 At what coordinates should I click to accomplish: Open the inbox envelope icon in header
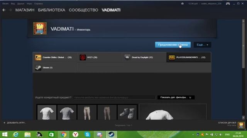183,3
